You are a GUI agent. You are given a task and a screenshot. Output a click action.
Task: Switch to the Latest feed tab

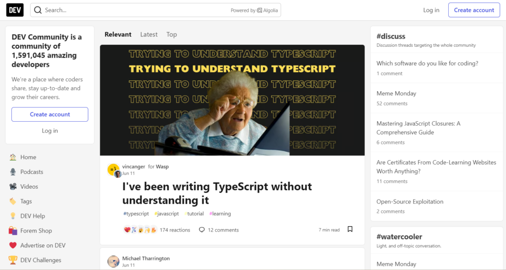pyautogui.click(x=149, y=34)
